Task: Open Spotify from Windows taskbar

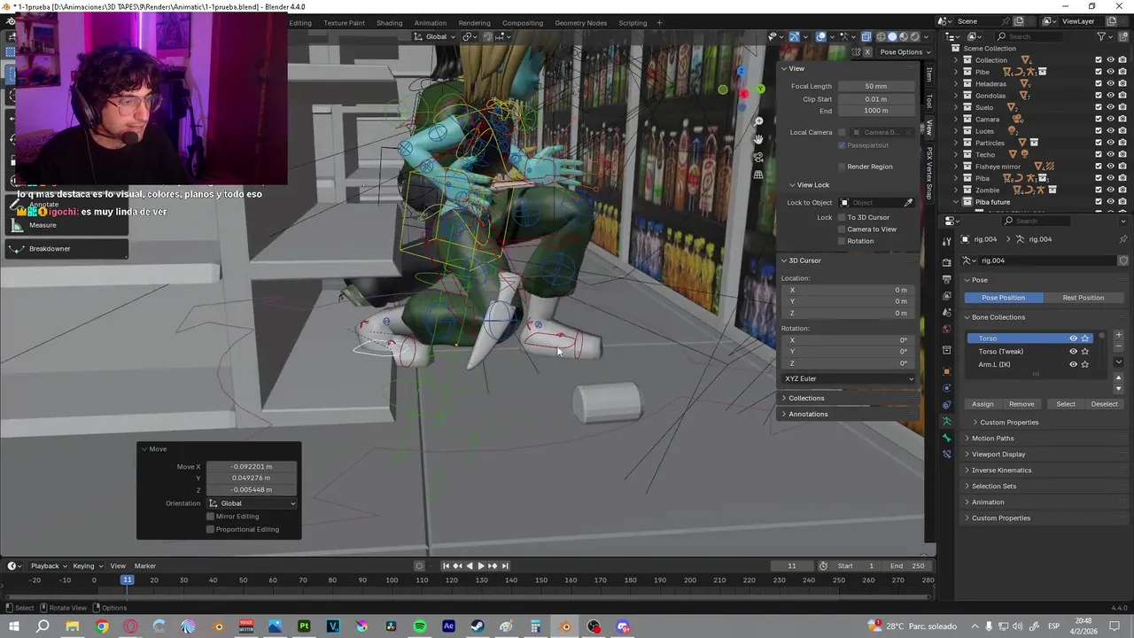Action: pos(420,626)
